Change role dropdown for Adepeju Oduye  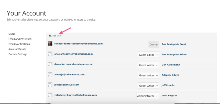point(148,75)
